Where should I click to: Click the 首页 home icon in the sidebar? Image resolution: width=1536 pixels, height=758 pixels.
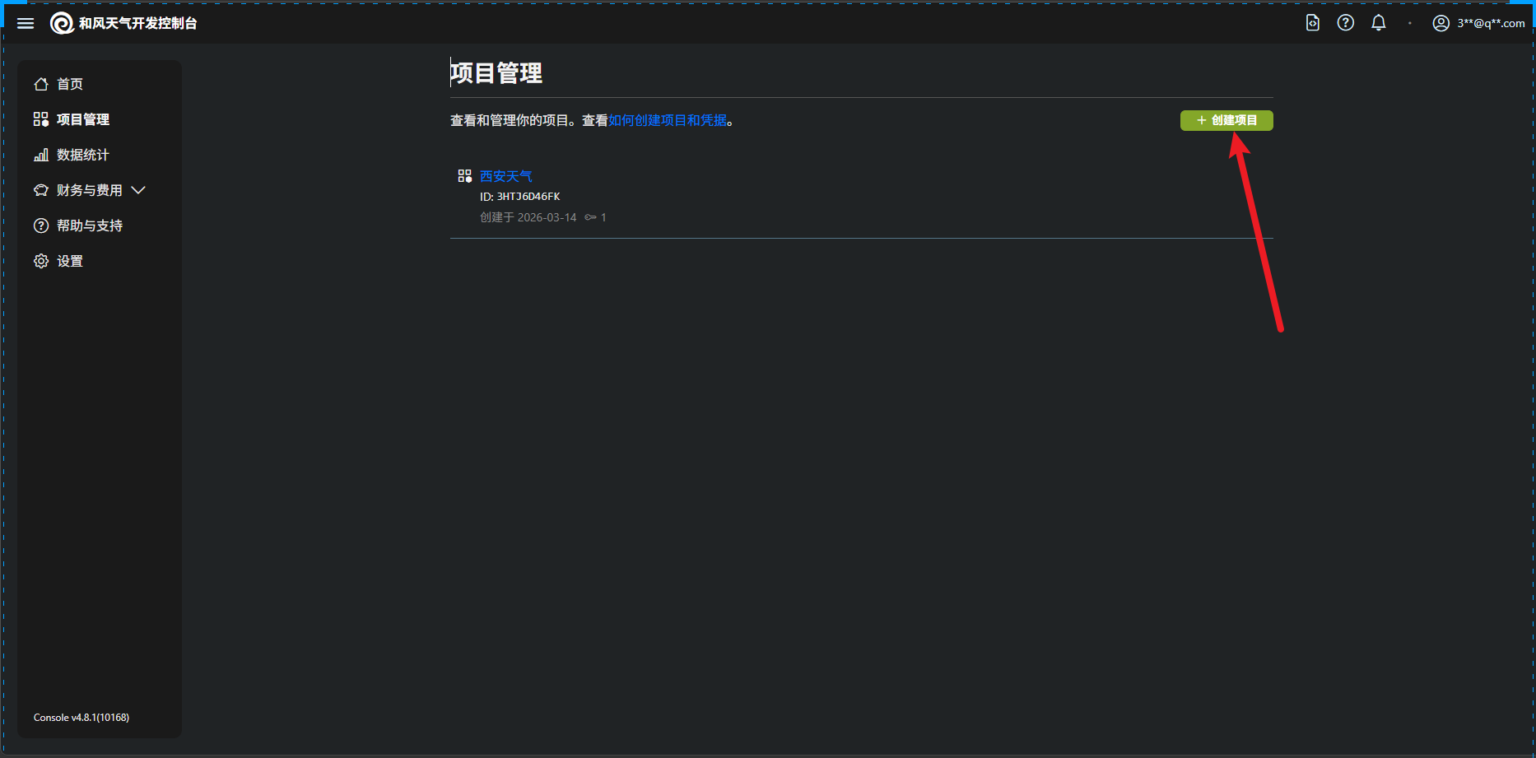pos(41,84)
